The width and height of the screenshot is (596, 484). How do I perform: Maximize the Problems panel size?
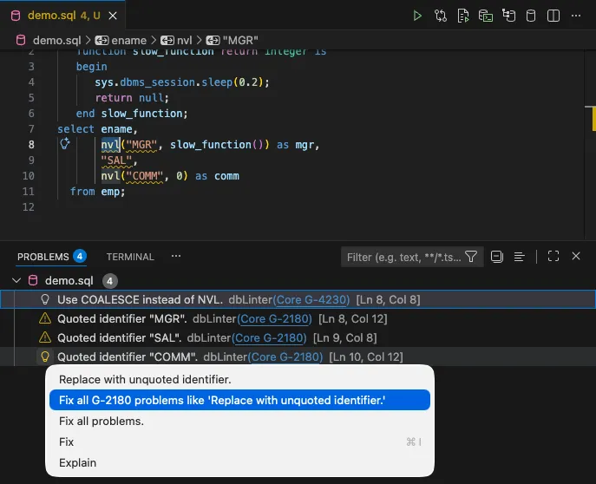pos(553,257)
